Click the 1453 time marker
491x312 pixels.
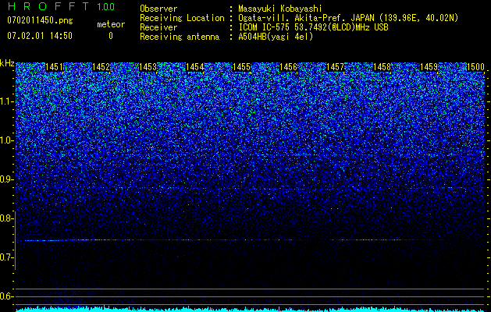[x=148, y=67]
